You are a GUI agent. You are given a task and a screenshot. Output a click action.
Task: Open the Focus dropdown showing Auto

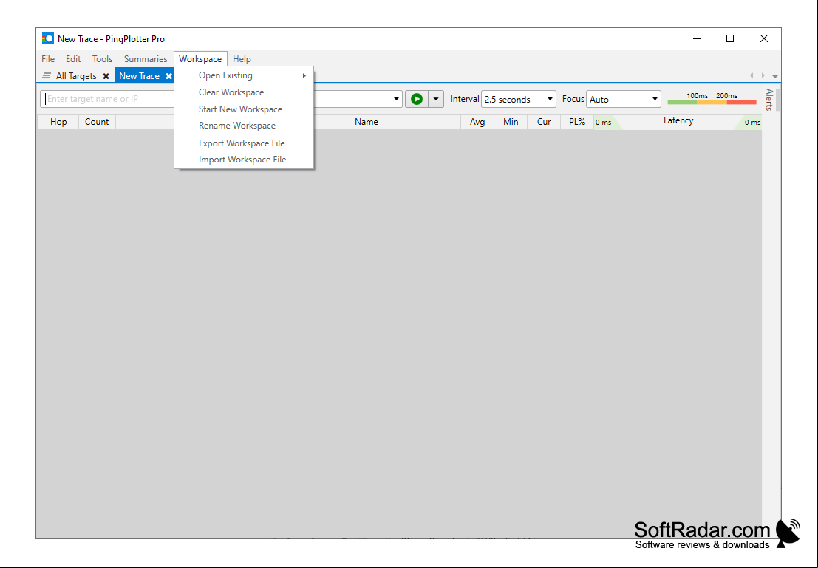pos(624,99)
